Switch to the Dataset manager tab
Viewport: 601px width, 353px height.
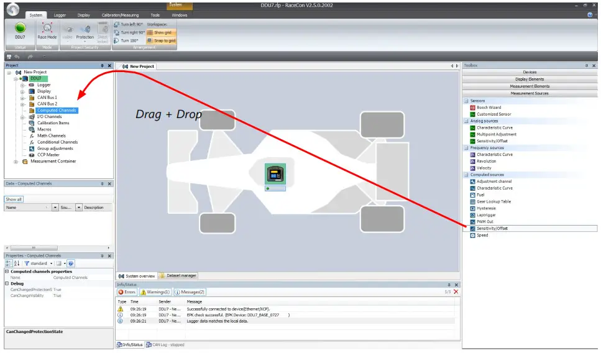[x=178, y=276]
